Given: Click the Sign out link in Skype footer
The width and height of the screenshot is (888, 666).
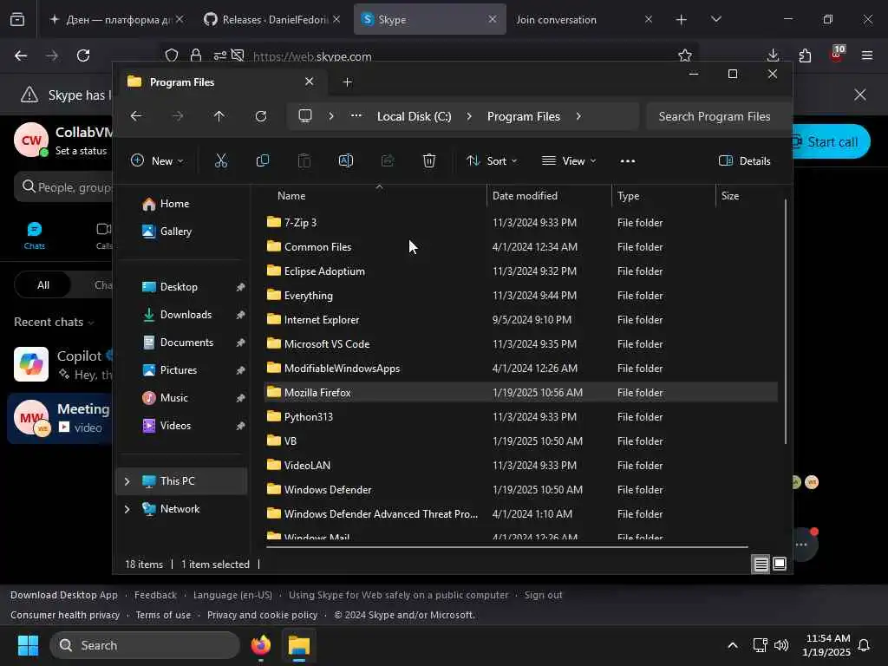Looking at the screenshot, I should point(543,595).
